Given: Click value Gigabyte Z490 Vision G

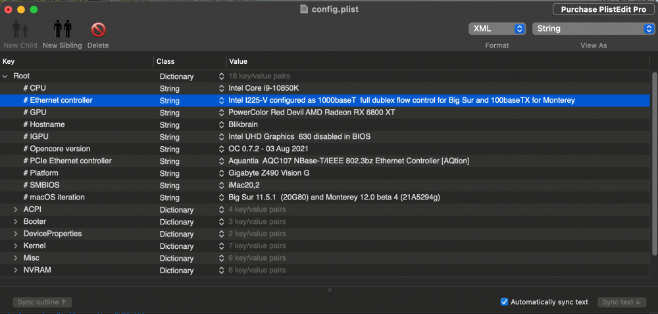Looking at the screenshot, I should point(269,173).
